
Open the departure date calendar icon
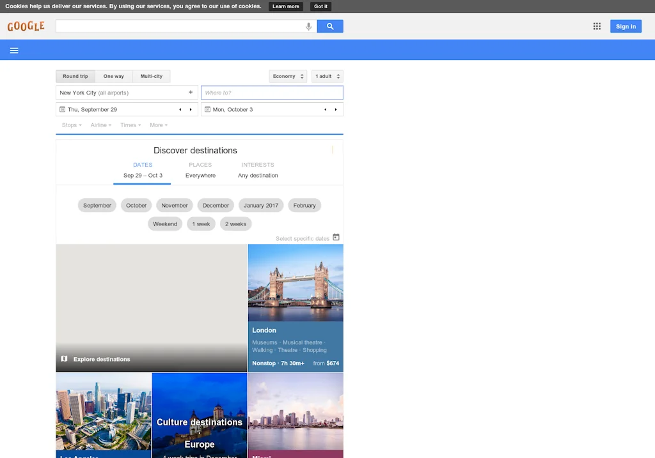pos(63,109)
